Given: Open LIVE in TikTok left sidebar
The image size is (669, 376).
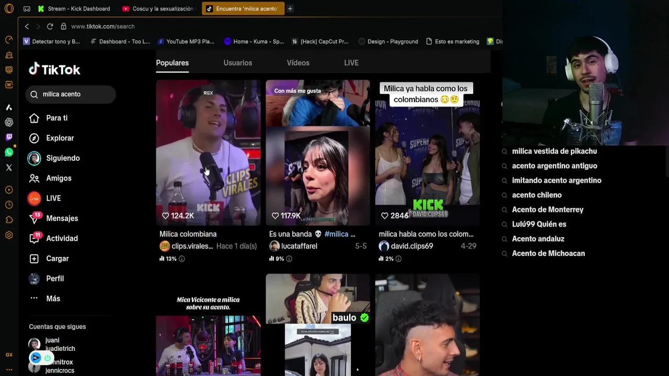Looking at the screenshot, I should (x=44, y=198).
